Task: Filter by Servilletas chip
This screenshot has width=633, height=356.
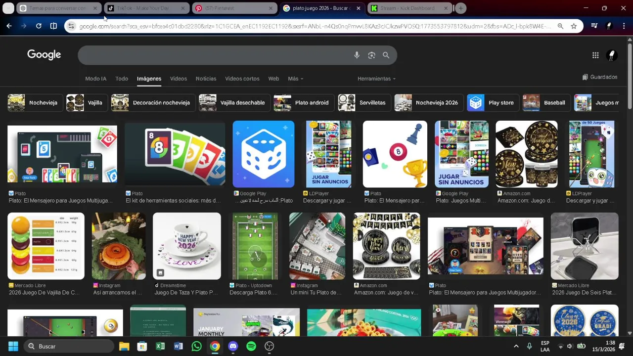Action: tap(364, 103)
